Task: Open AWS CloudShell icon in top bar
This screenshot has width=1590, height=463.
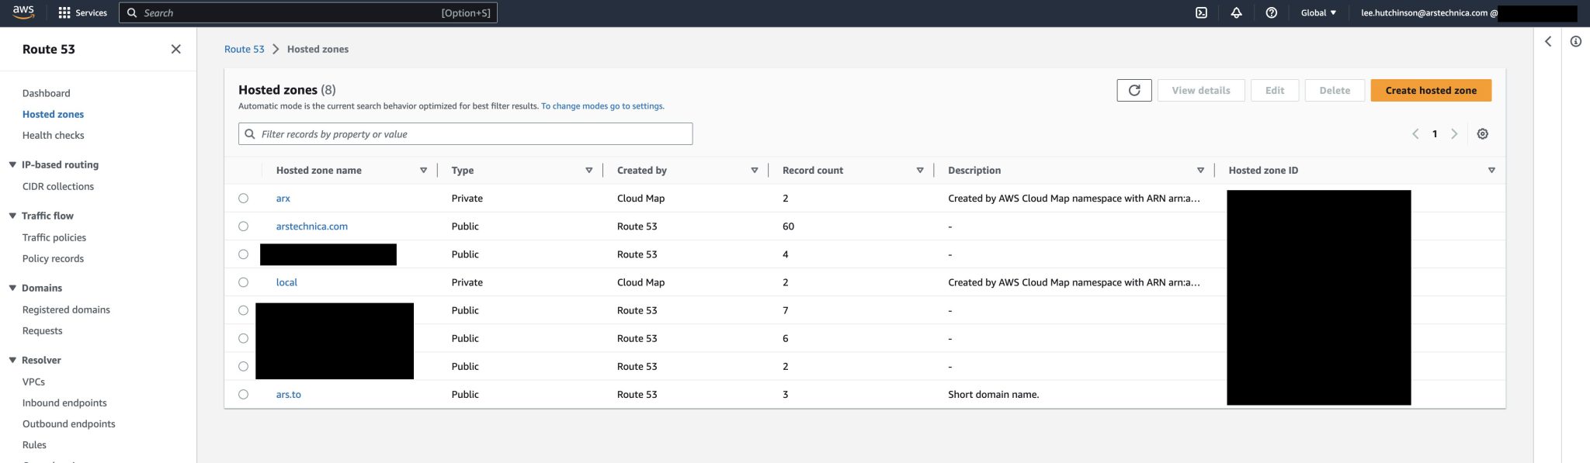Action: [1201, 12]
